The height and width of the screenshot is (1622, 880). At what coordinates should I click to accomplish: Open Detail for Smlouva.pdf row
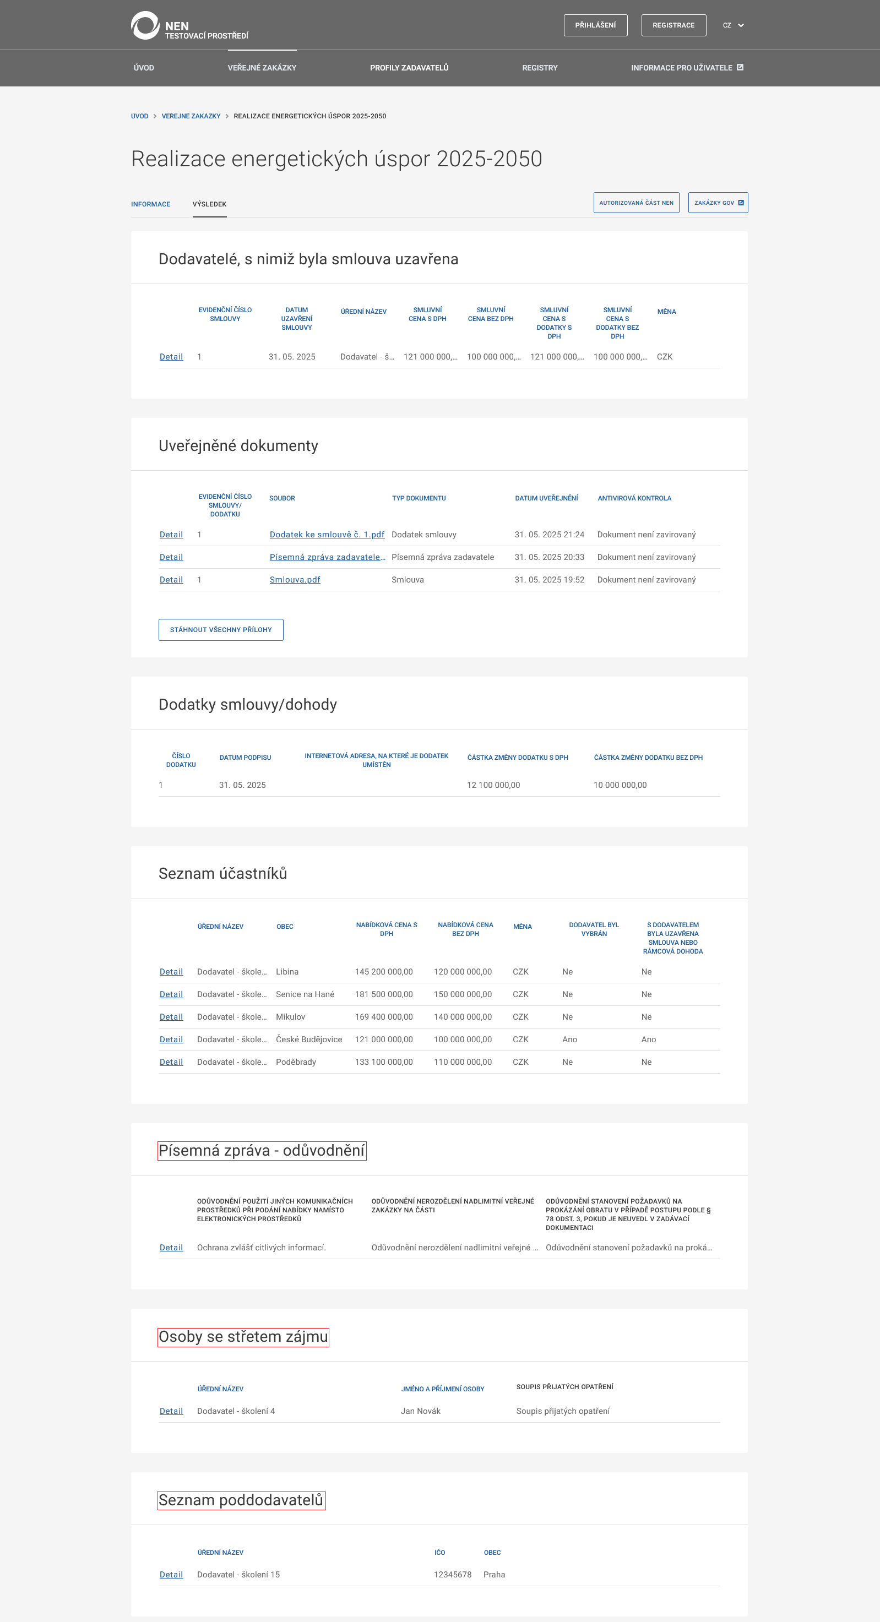coord(171,580)
